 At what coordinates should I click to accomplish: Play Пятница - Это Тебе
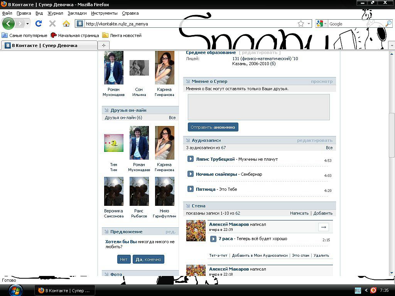pyautogui.click(x=191, y=189)
